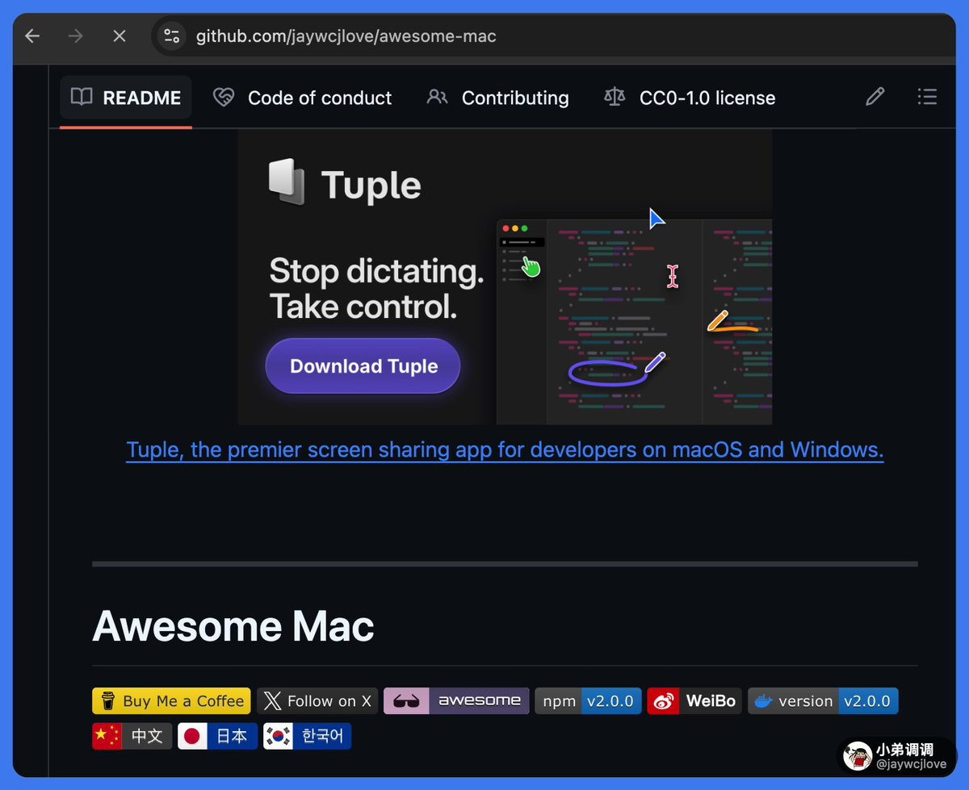Switch to Chinese 中文 language badge

point(132,736)
